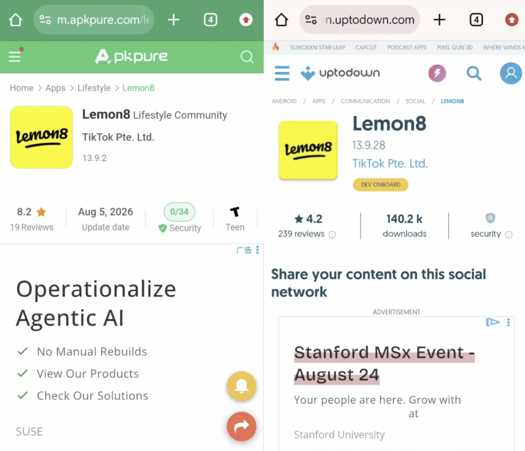Tap info icon next to 239 reviews
525x451 pixels.
[x=332, y=235]
